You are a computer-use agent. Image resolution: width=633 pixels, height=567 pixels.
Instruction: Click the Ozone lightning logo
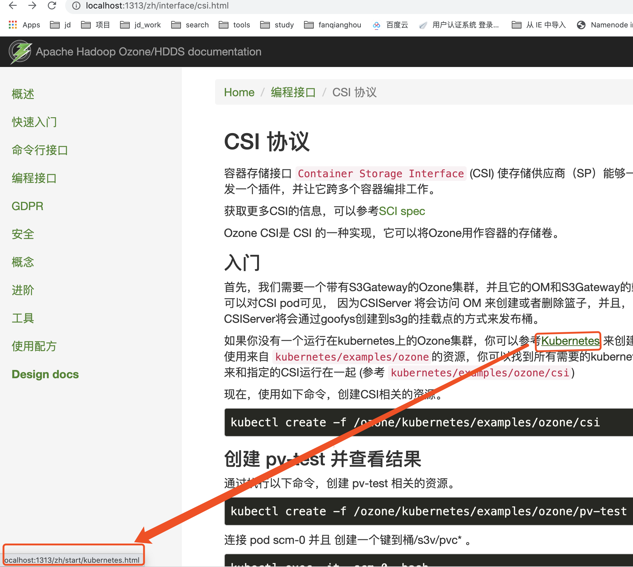click(20, 51)
